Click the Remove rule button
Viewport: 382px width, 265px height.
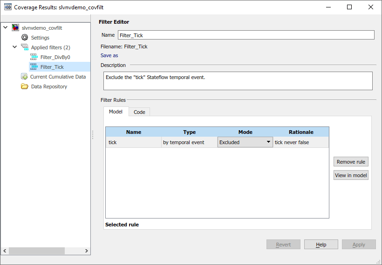(x=351, y=162)
